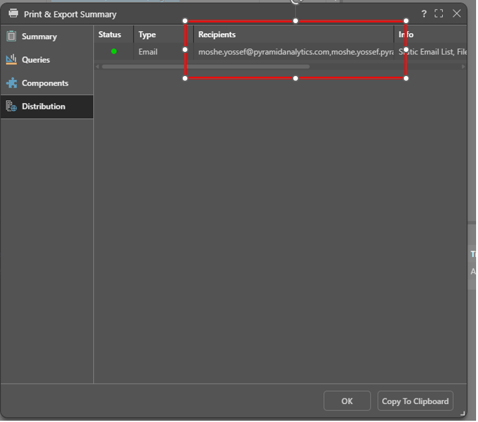Open the Summary tab
478x422 pixels.
[x=47, y=36]
